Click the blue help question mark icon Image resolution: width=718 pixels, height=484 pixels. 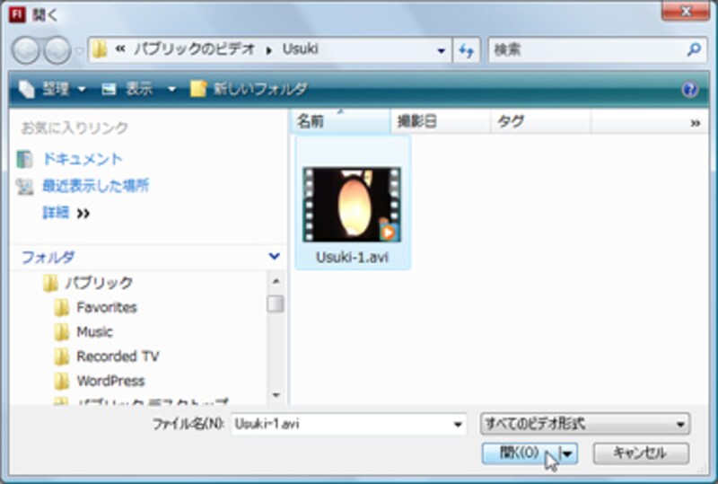click(x=689, y=90)
